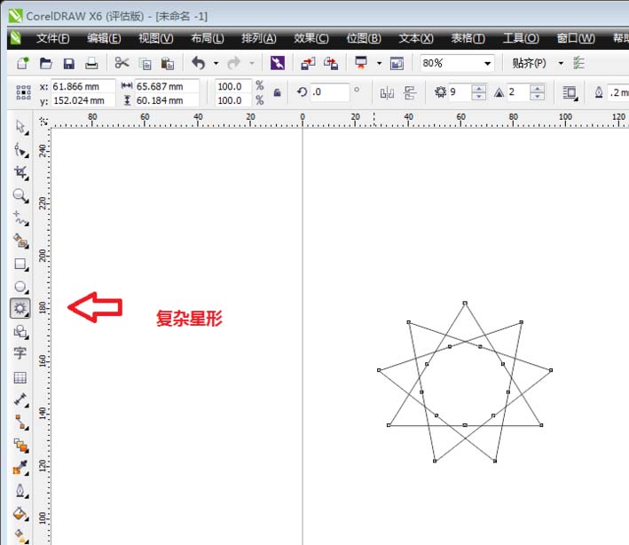629x545 pixels.
Task: Open the zoom level 80% dropdown
Action: point(487,63)
